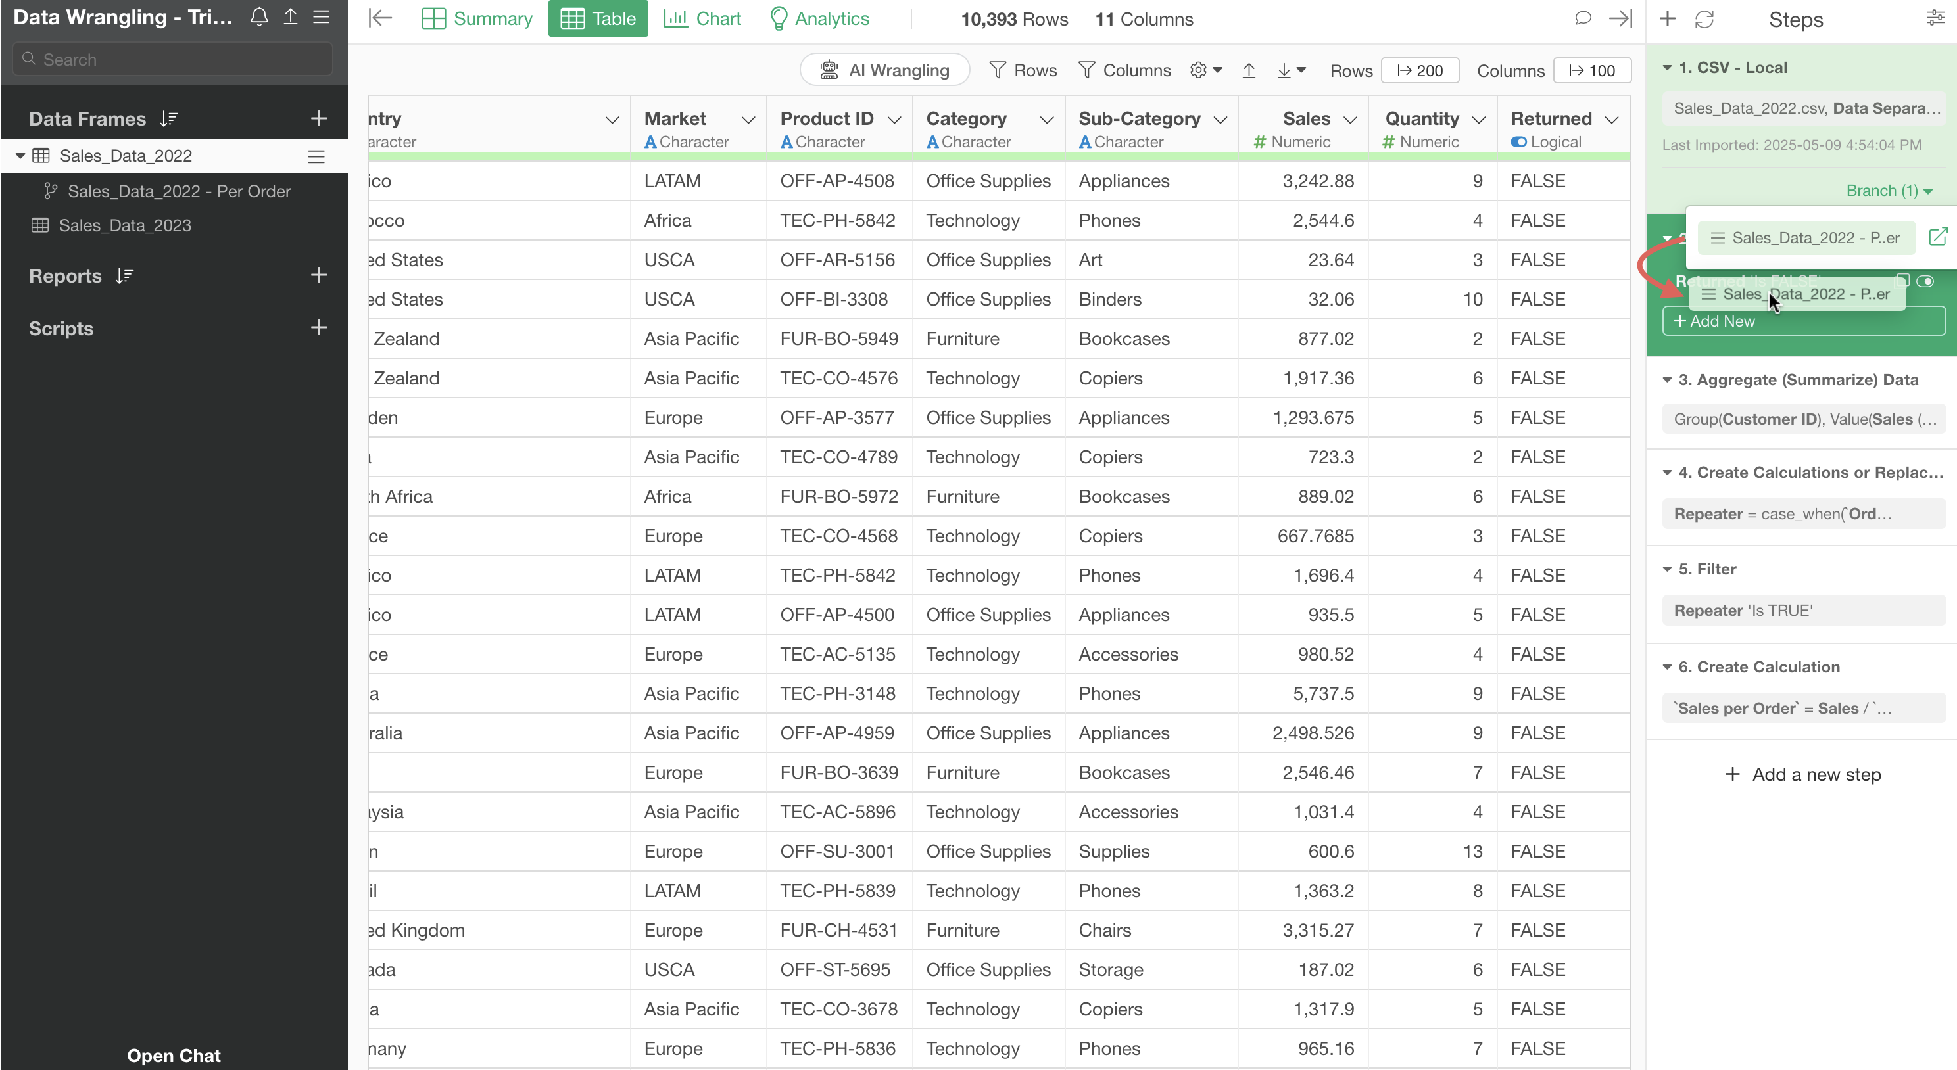Open the Product ID column dropdown menu

point(894,119)
